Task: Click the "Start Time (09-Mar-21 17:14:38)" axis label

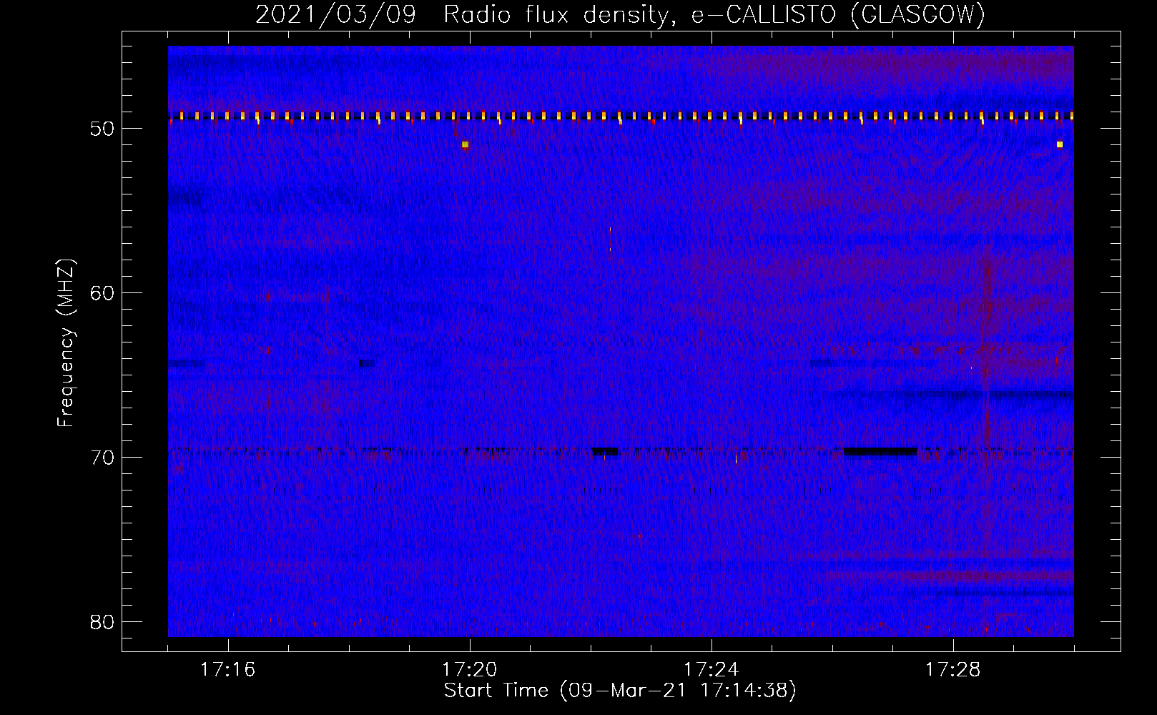Action: 620,691
